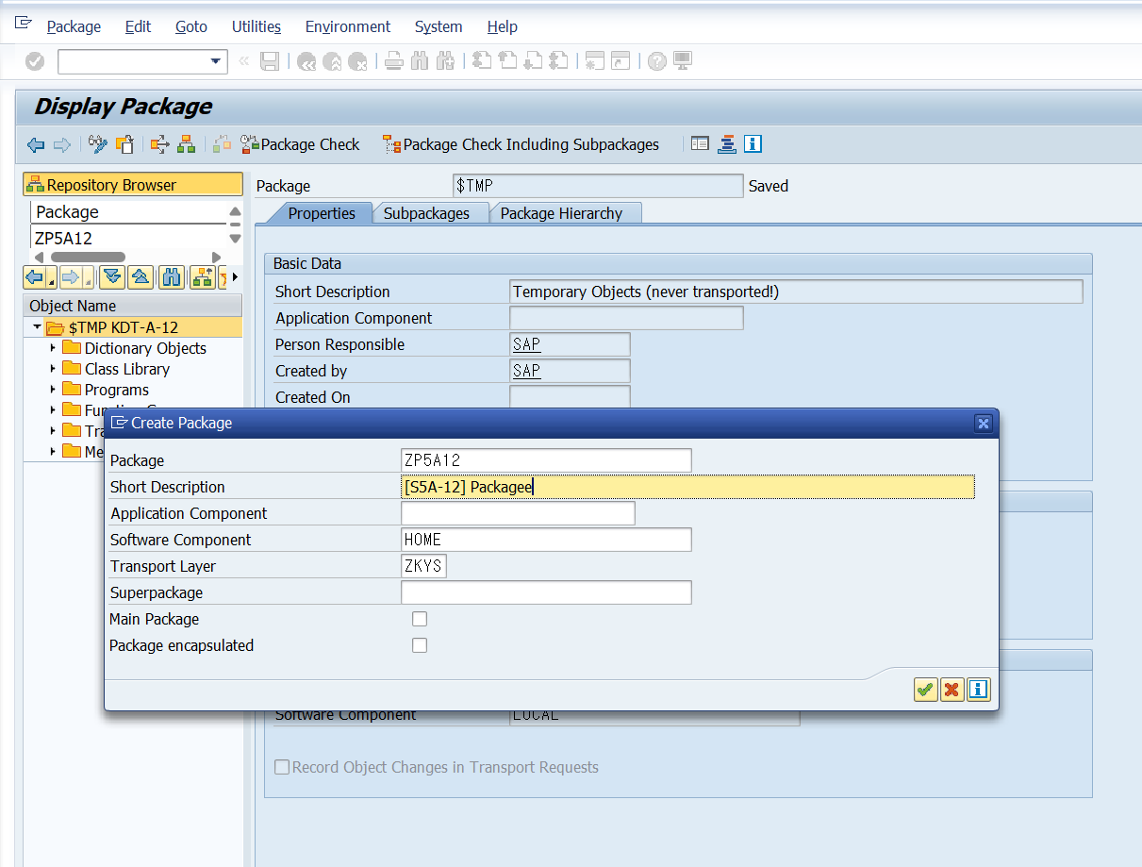Click the SAP system menu icon in the menu bar
Screen dimensions: 1142x867
point(24,24)
